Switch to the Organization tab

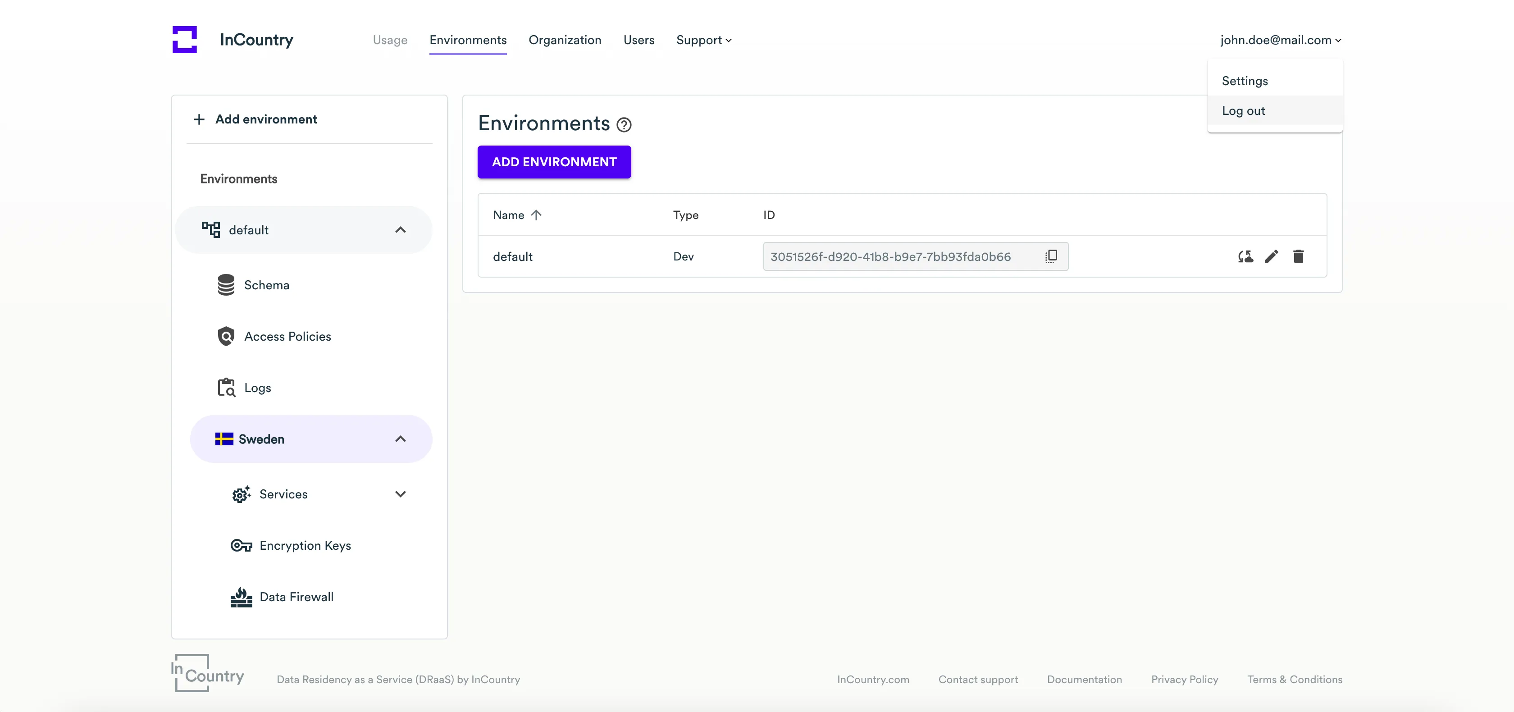[564, 40]
